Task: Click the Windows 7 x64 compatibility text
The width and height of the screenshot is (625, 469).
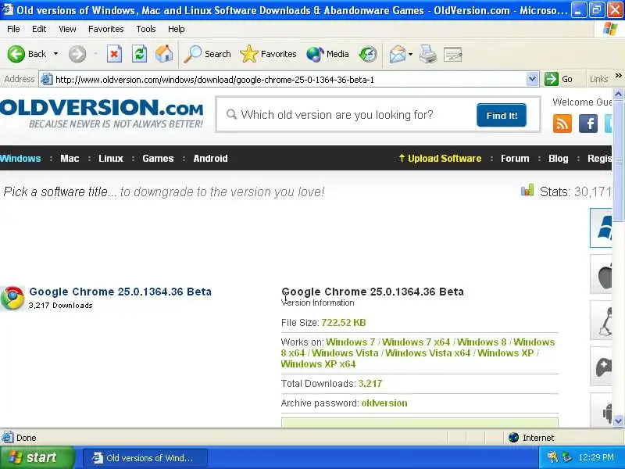Action: pyautogui.click(x=416, y=342)
